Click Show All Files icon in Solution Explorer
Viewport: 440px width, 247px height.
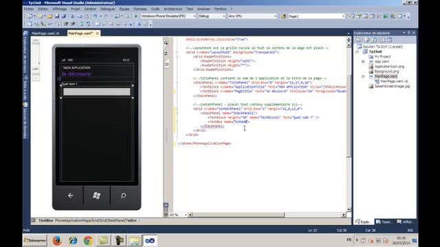click(366, 40)
